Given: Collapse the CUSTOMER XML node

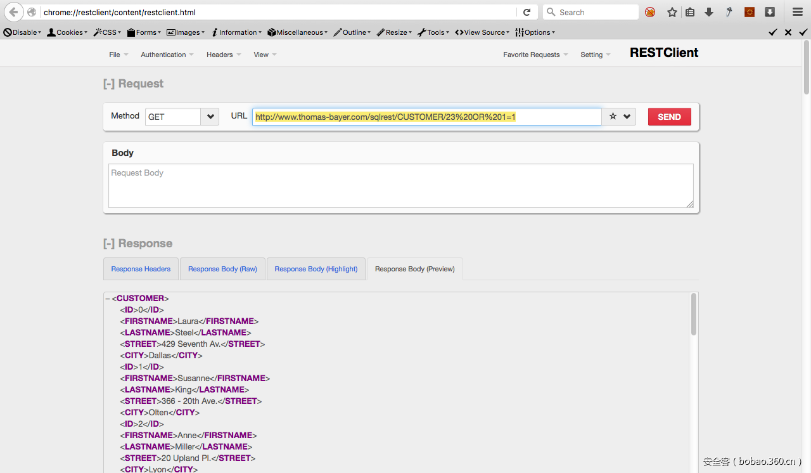Looking at the screenshot, I should (108, 299).
